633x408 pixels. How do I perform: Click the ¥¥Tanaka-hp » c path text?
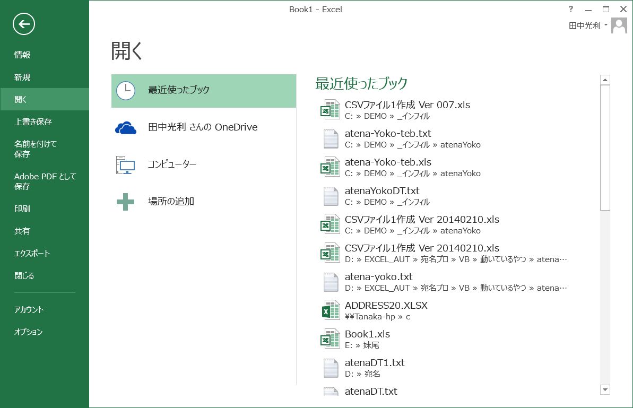(x=377, y=317)
